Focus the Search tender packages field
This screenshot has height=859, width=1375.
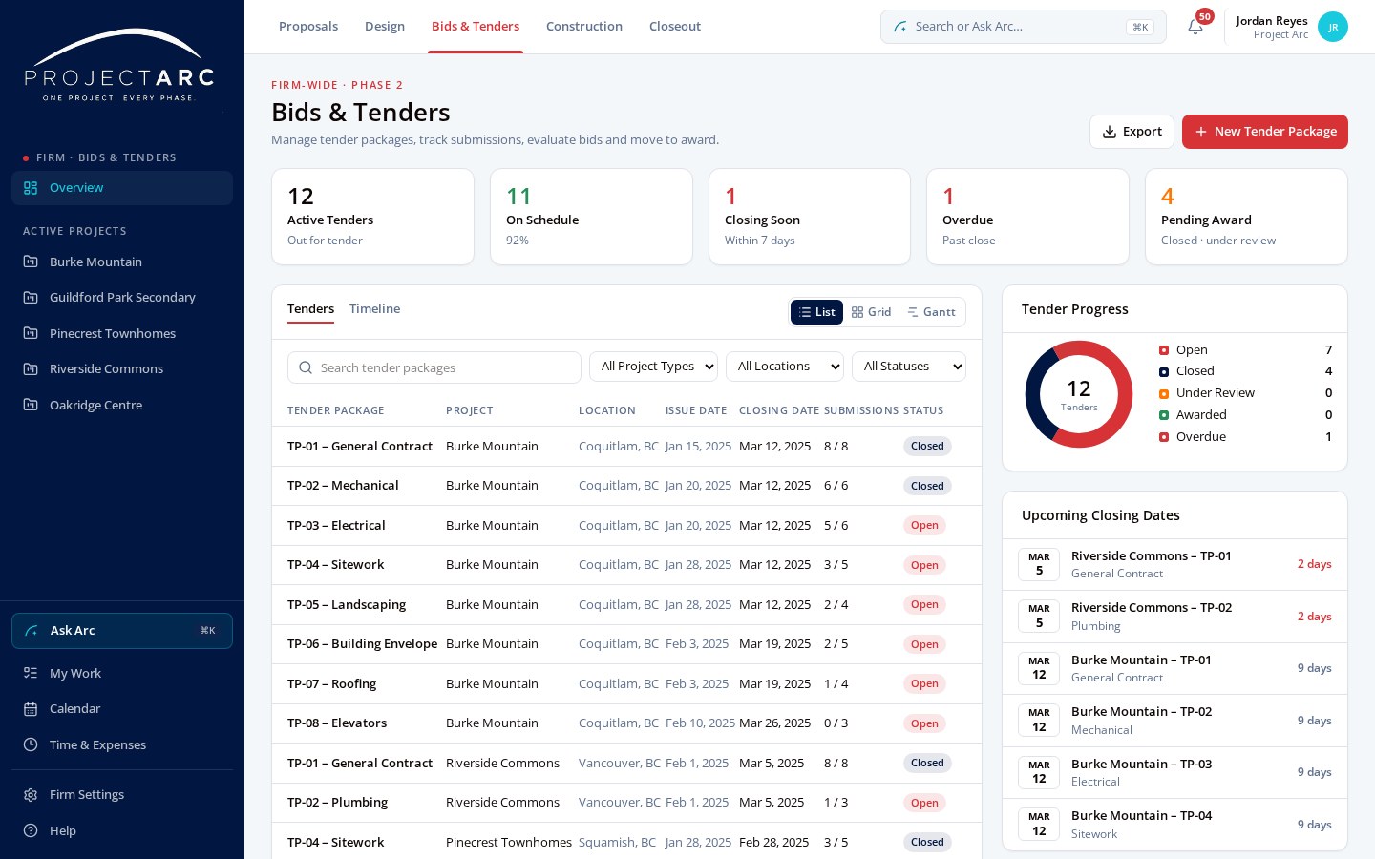pyautogui.click(x=434, y=367)
